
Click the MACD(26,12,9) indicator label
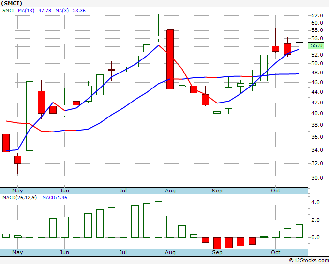[19, 198]
